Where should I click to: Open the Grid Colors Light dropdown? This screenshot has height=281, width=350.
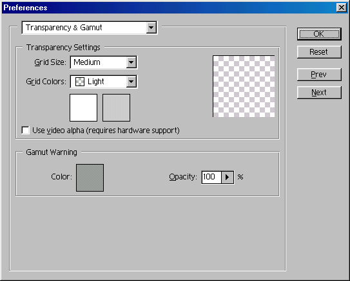[x=104, y=82]
